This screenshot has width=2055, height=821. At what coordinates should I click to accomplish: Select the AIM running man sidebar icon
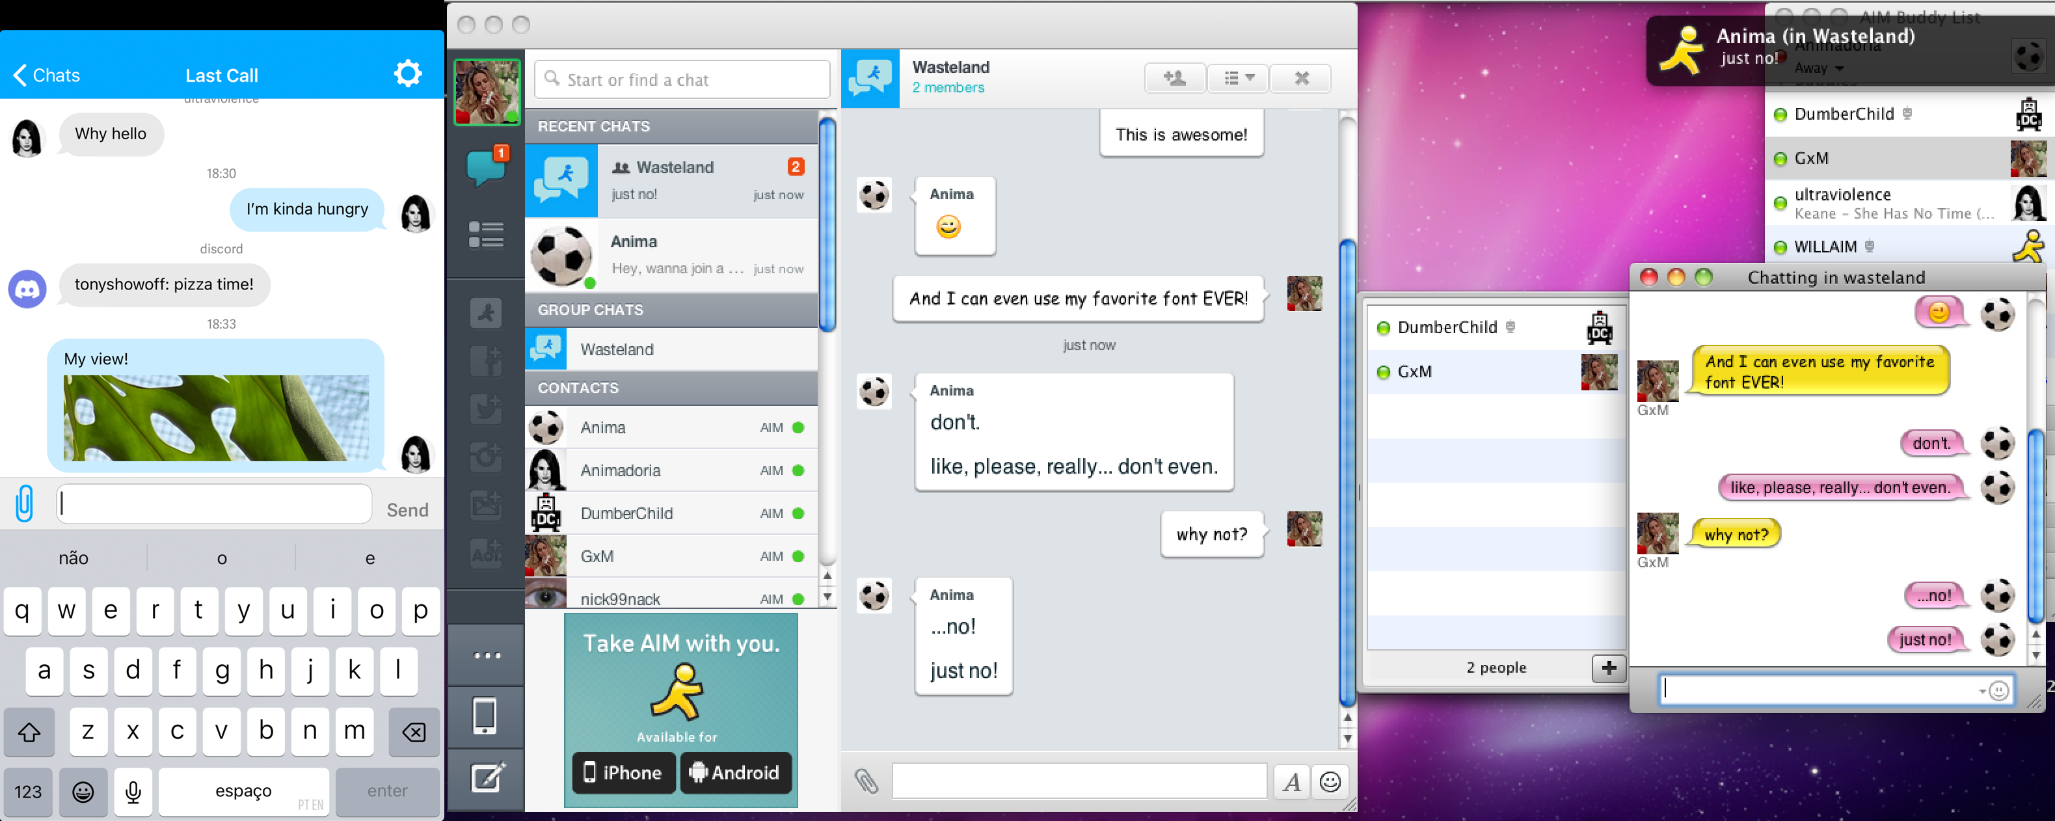point(486,313)
